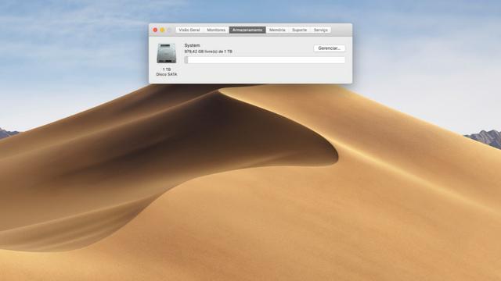Click the free space text of 1 TB
The width and height of the screenshot is (501, 281).
click(x=208, y=52)
